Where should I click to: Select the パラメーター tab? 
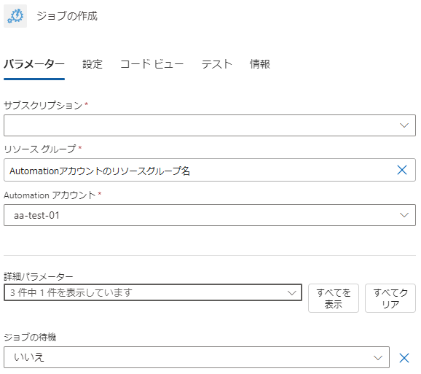pos(34,64)
